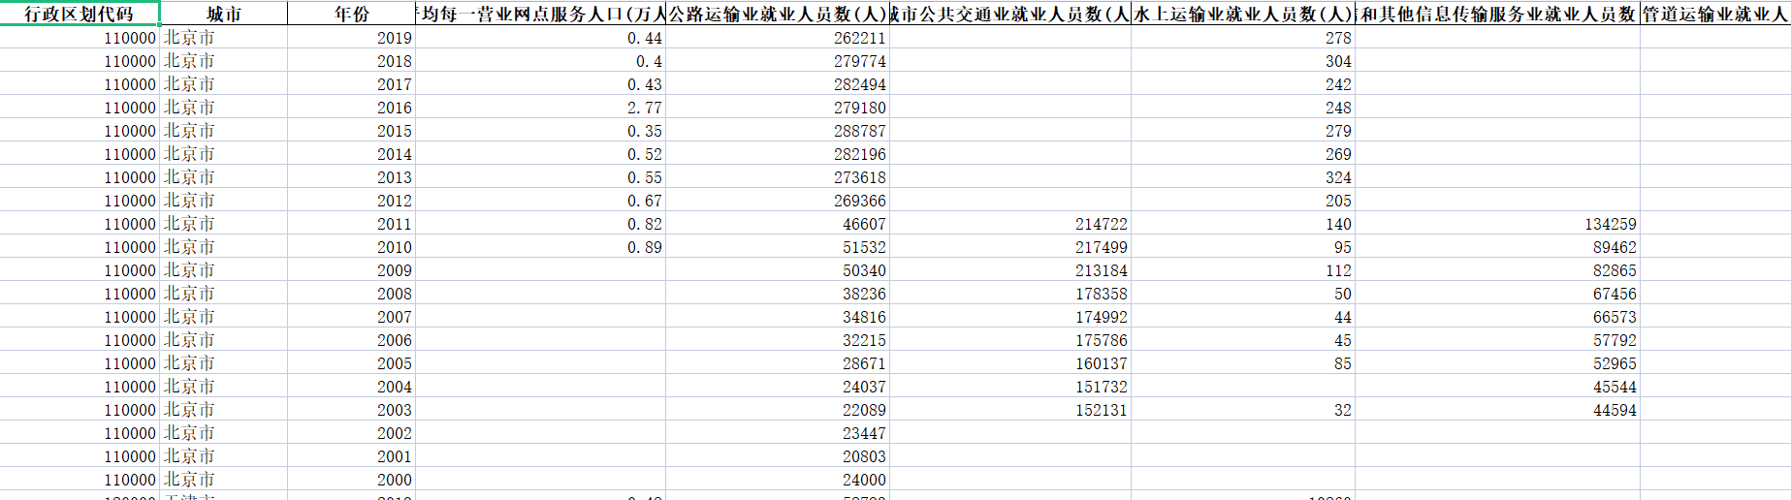The width and height of the screenshot is (1791, 500).
Task: Click the cell showing 23447
Action: (778, 433)
